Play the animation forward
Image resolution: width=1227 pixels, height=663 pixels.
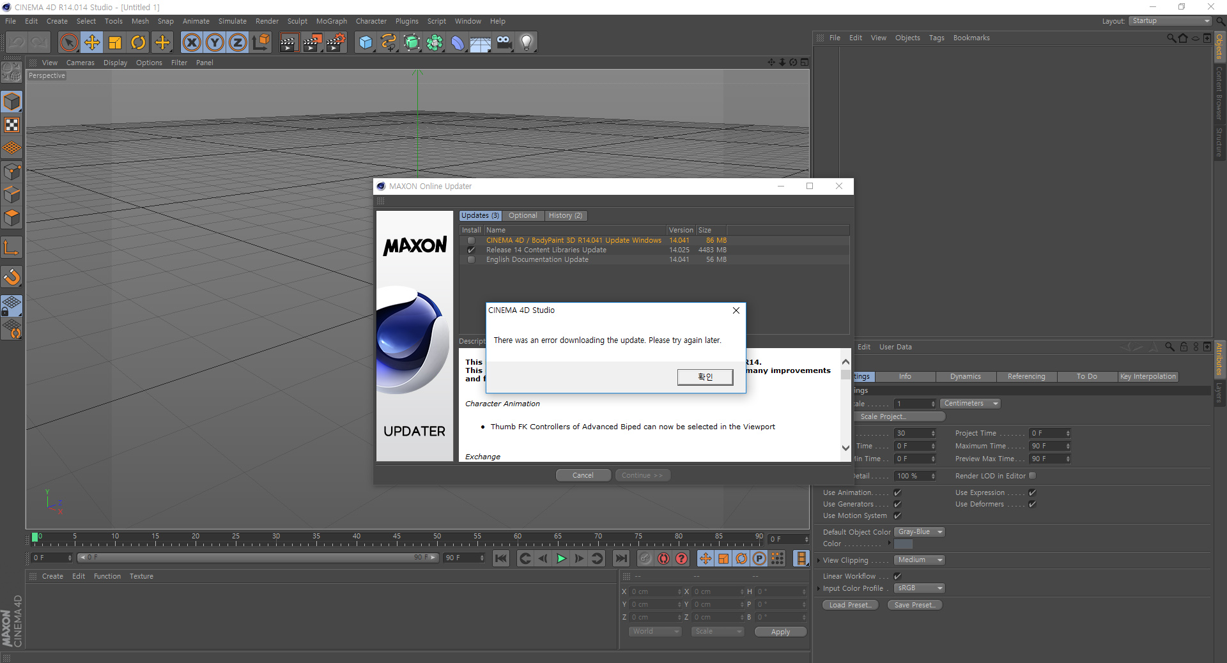[561, 558]
